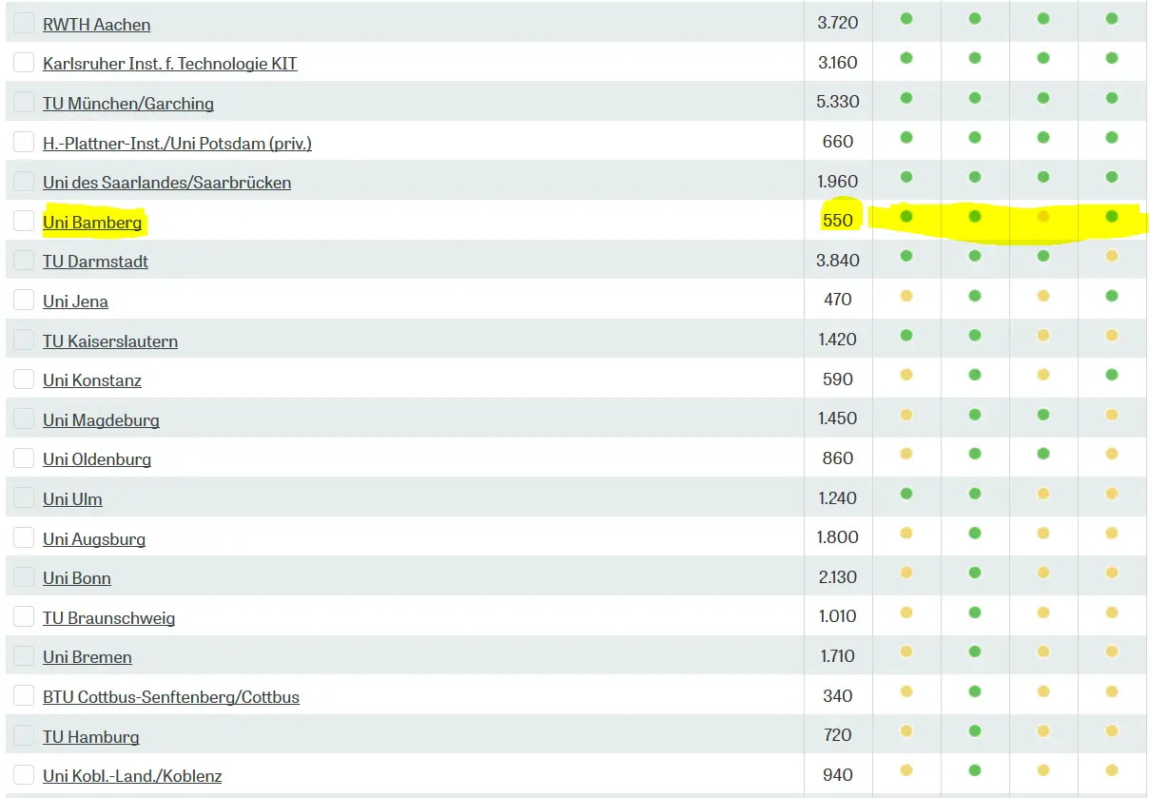Open the Uni des Saarlandes/Saarbrücken link

coord(166,182)
